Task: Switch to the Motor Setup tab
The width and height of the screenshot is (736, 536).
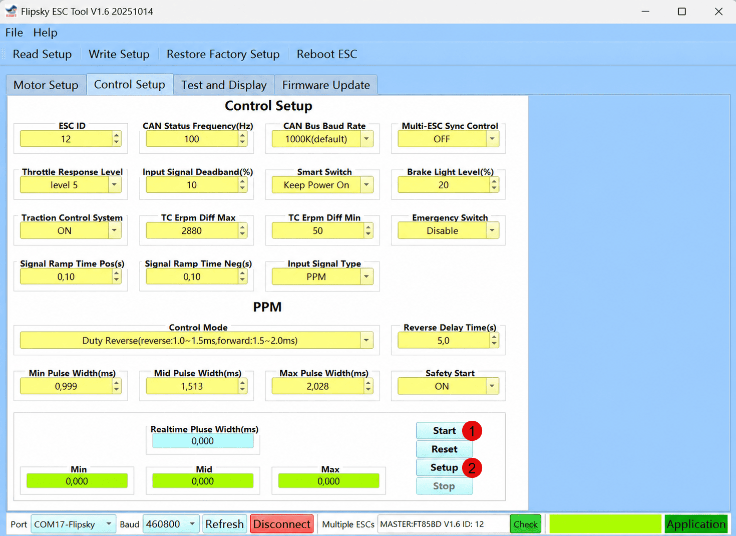Action: [46, 85]
